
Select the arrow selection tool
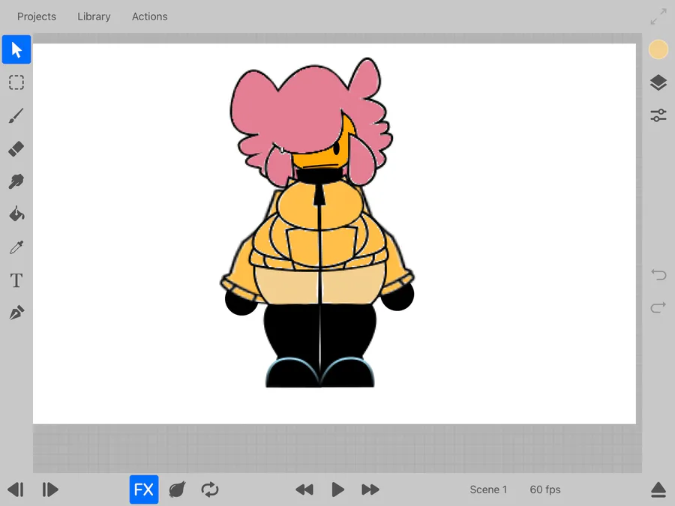pyautogui.click(x=16, y=49)
